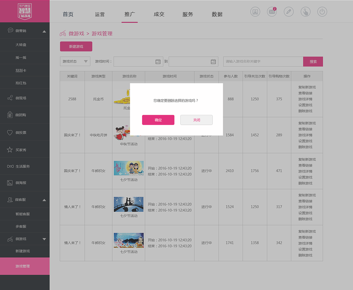Viewport: 353px width, 290px height.
Task: Open 大转盘 in the sidebar
Action: (21, 45)
